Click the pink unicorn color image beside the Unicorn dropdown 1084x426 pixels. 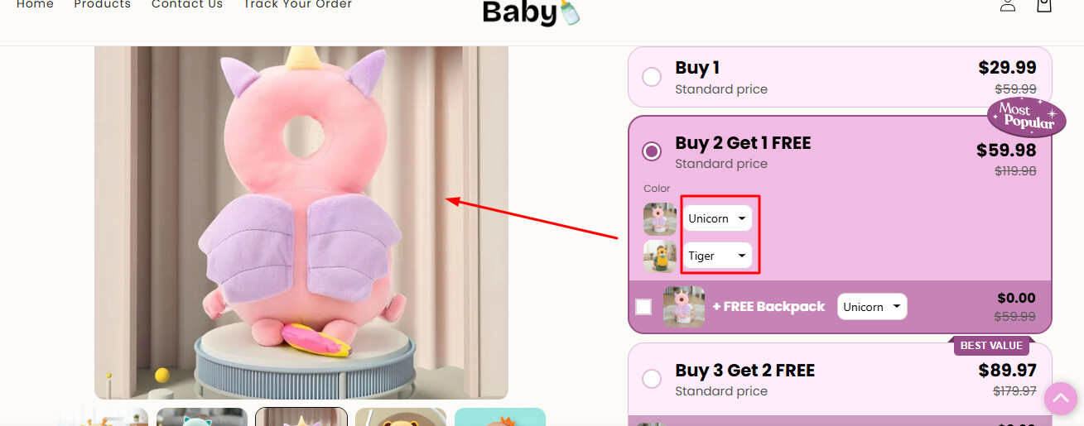pyautogui.click(x=660, y=219)
